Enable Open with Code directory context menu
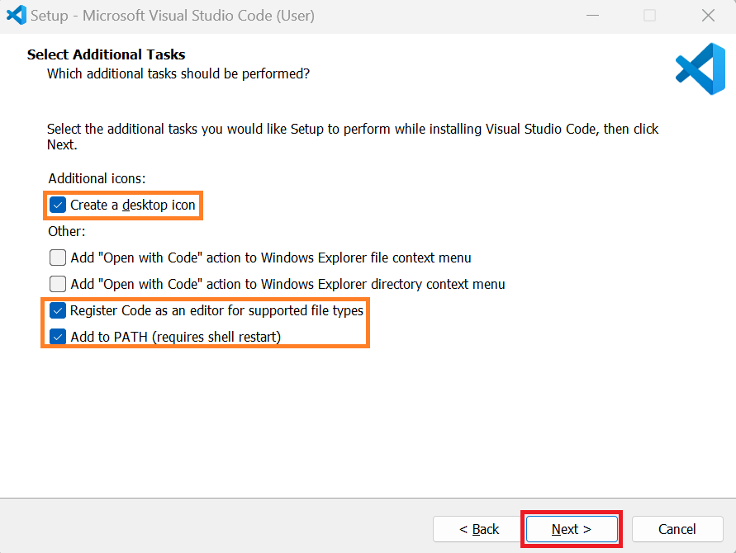 tap(58, 284)
